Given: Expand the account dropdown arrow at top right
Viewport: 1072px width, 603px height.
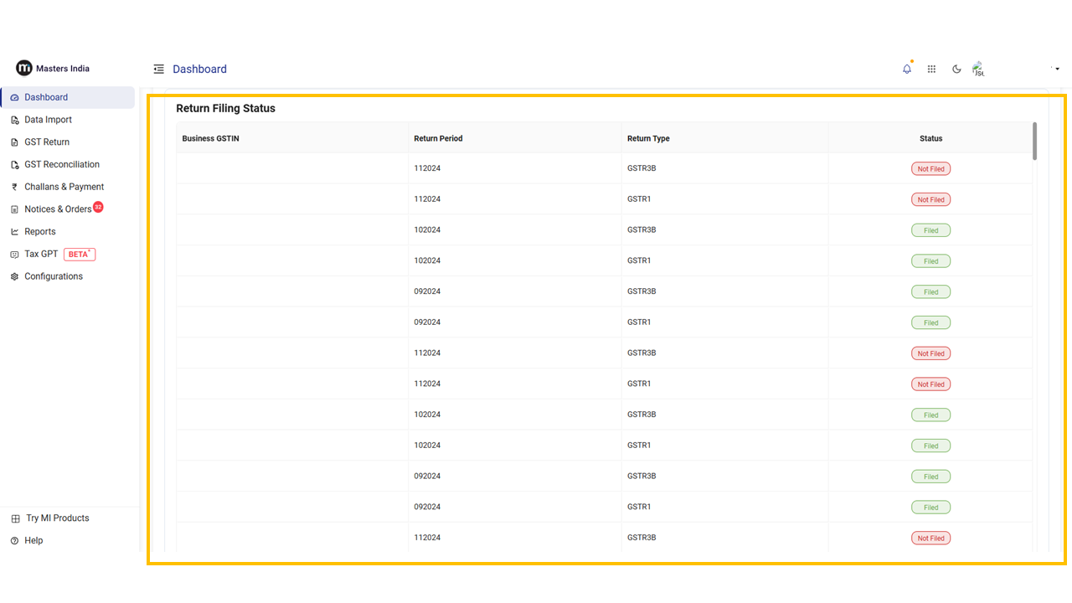Looking at the screenshot, I should [1057, 70].
